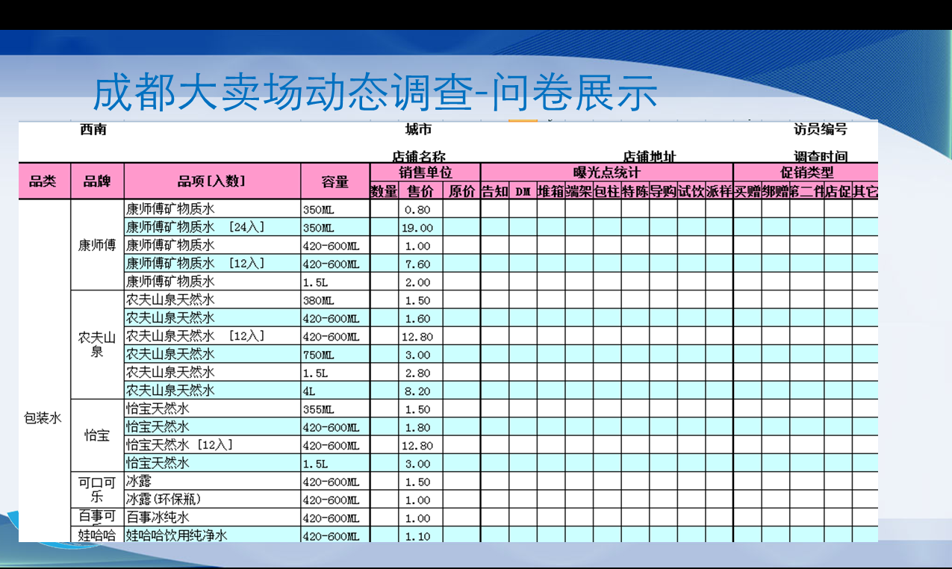This screenshot has height=569, width=952.
Task: Click the price cell 0.80
Action: (420, 209)
